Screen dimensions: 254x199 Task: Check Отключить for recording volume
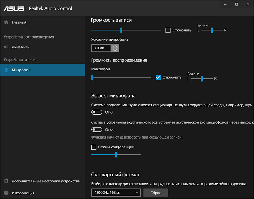[168, 30]
